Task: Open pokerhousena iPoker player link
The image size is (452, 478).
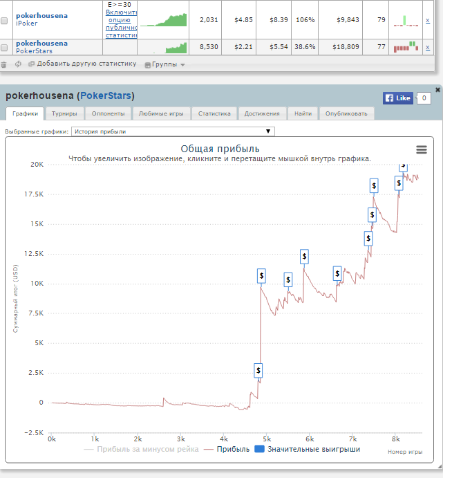Action: (x=41, y=15)
